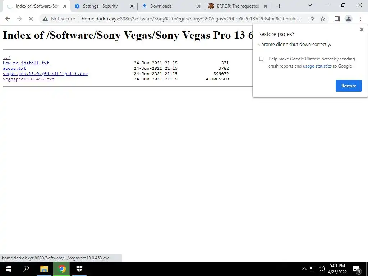Click the 899072 size value
This screenshot has height=276, width=368.
point(221,74)
